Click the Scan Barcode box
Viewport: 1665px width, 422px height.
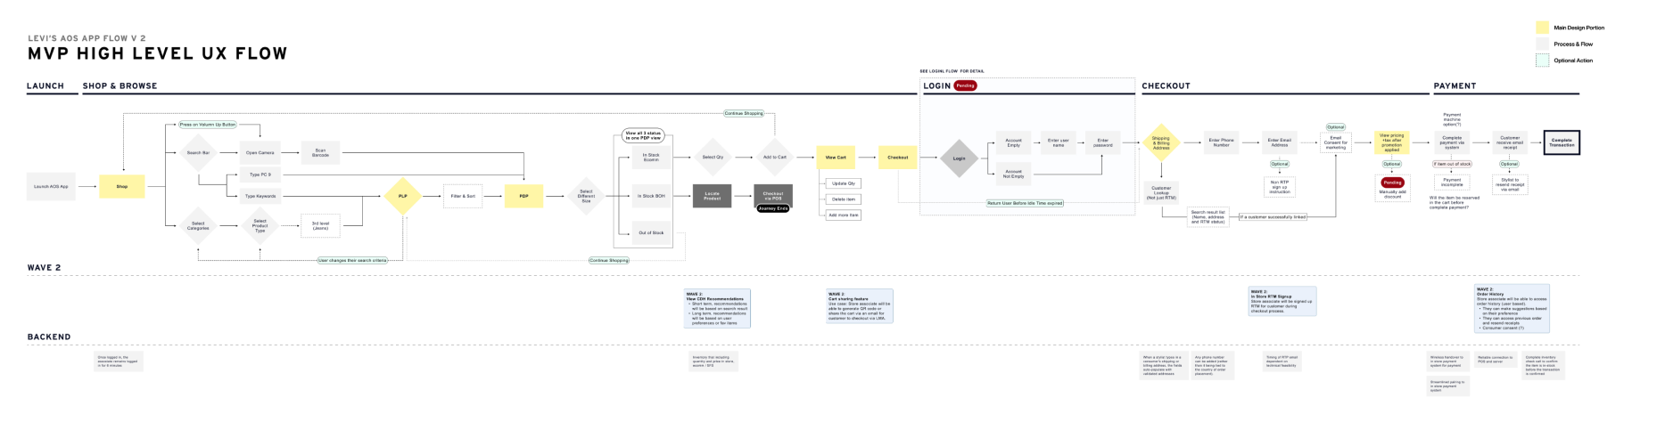(320, 153)
